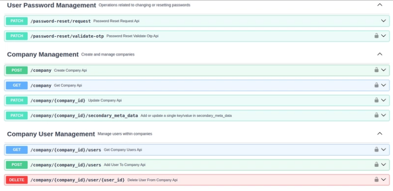Click authorization lock on POST /company
The width and height of the screenshot is (393, 191).
pyautogui.click(x=376, y=70)
